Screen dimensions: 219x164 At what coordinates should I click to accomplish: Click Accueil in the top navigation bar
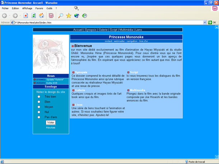pyautogui.click(x=78, y=30)
